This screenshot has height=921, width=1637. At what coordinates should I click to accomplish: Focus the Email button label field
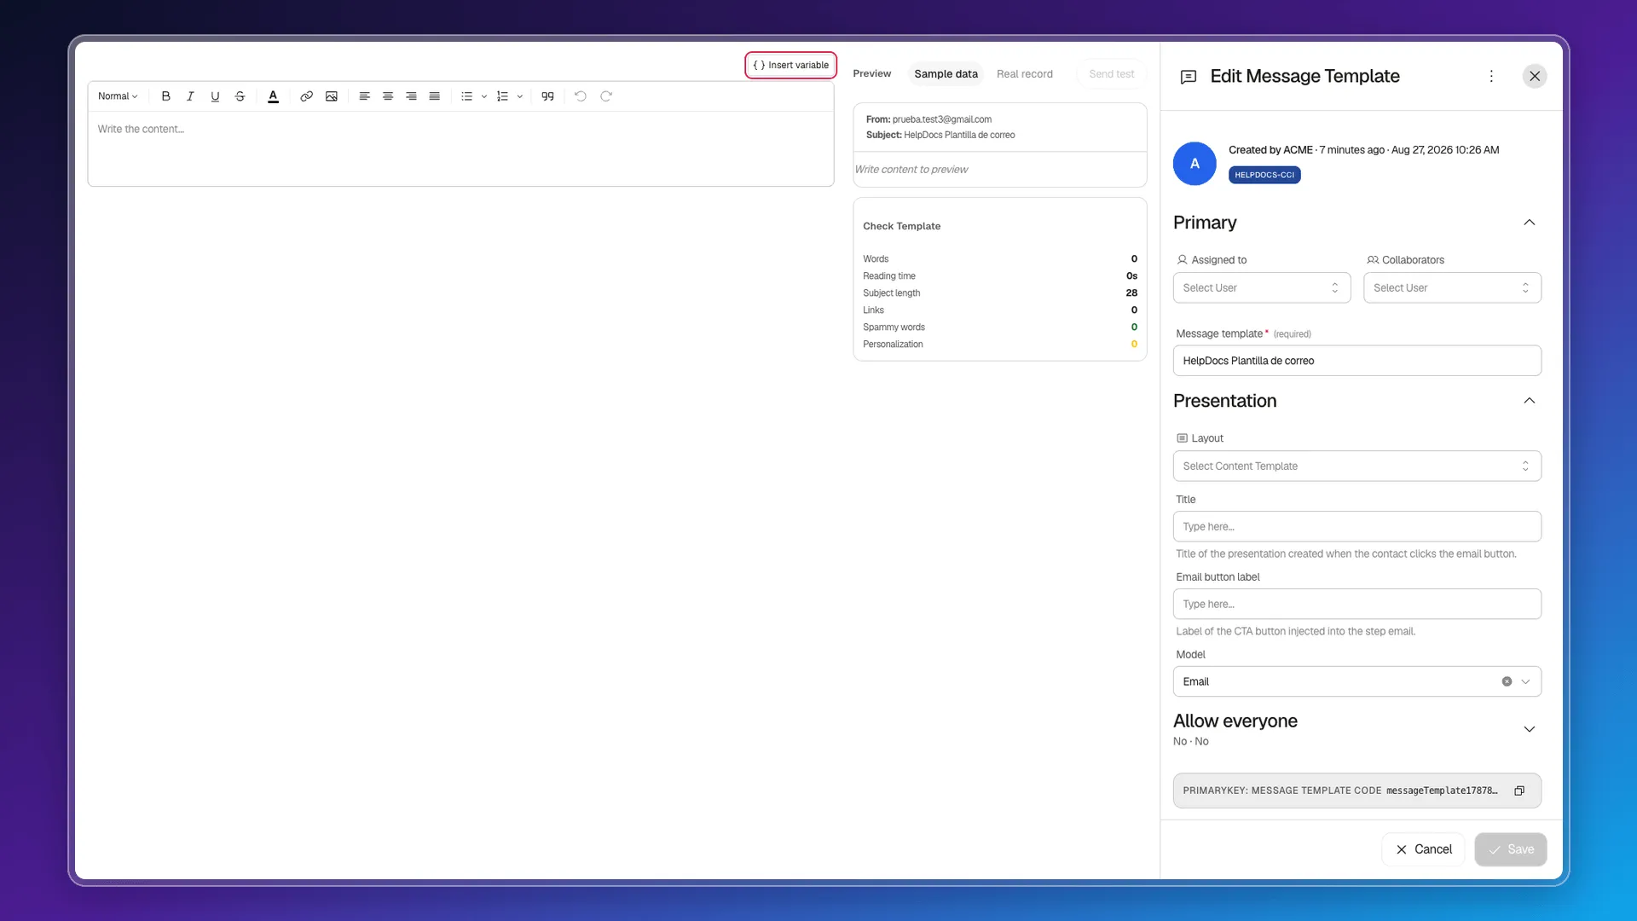(x=1356, y=605)
